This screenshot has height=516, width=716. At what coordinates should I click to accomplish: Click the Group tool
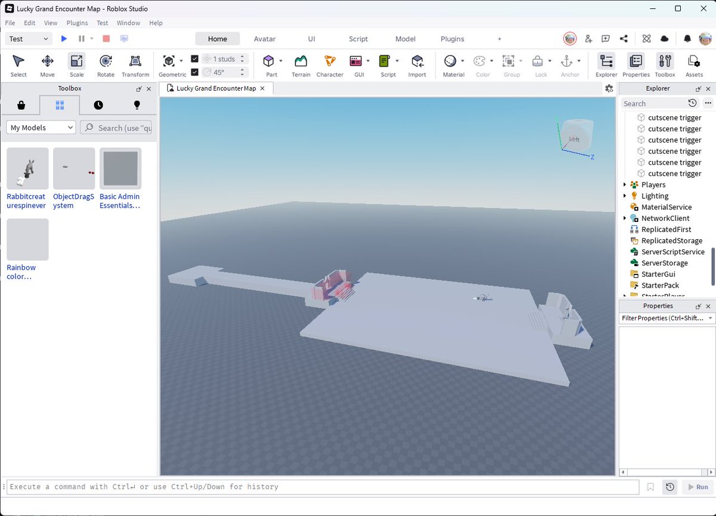[508, 61]
